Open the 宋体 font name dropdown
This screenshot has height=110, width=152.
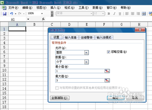click(x=91, y=14)
